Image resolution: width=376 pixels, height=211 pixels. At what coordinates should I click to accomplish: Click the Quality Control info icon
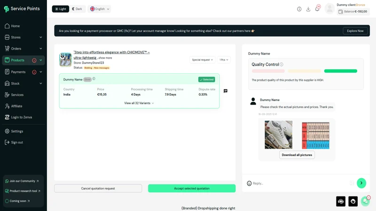(x=282, y=64)
